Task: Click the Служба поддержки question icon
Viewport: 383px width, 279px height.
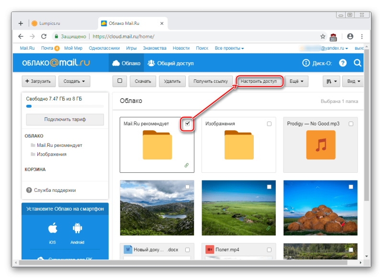Action: (x=29, y=190)
